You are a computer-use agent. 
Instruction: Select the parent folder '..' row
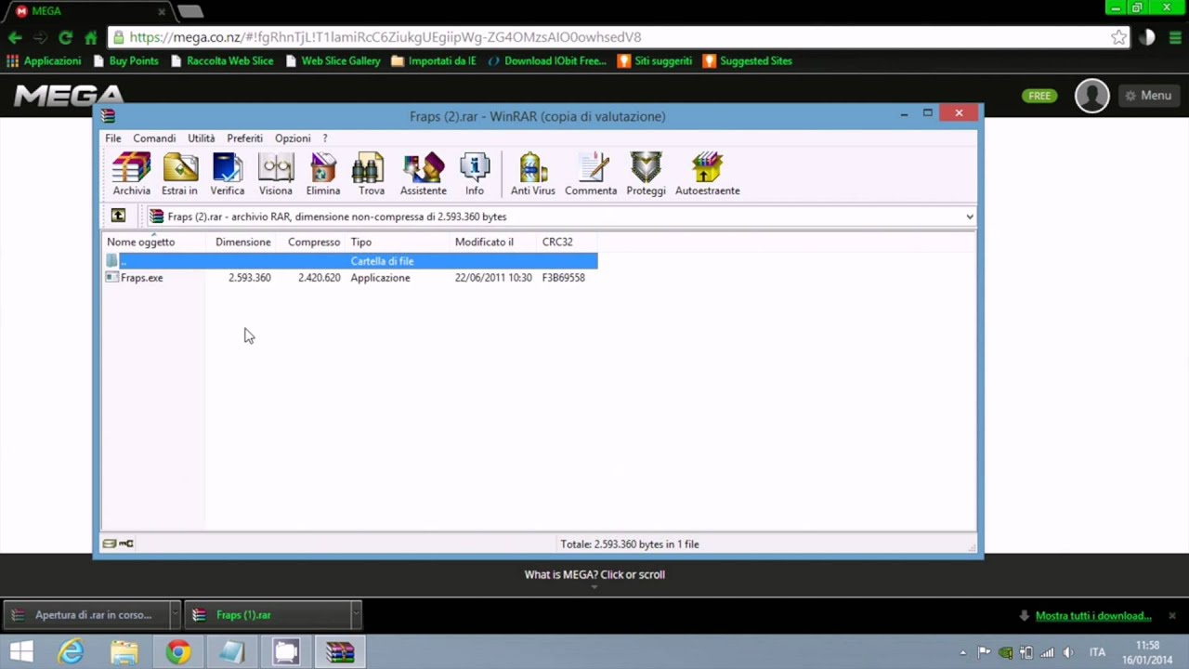coord(350,261)
